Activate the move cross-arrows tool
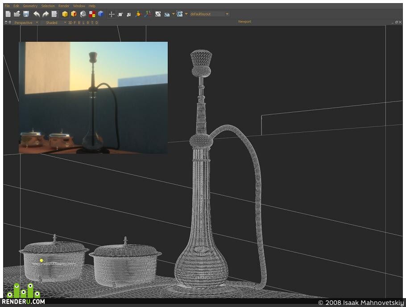 pyautogui.click(x=112, y=14)
